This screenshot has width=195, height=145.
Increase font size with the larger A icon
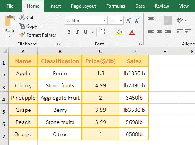click(x=128, y=20)
